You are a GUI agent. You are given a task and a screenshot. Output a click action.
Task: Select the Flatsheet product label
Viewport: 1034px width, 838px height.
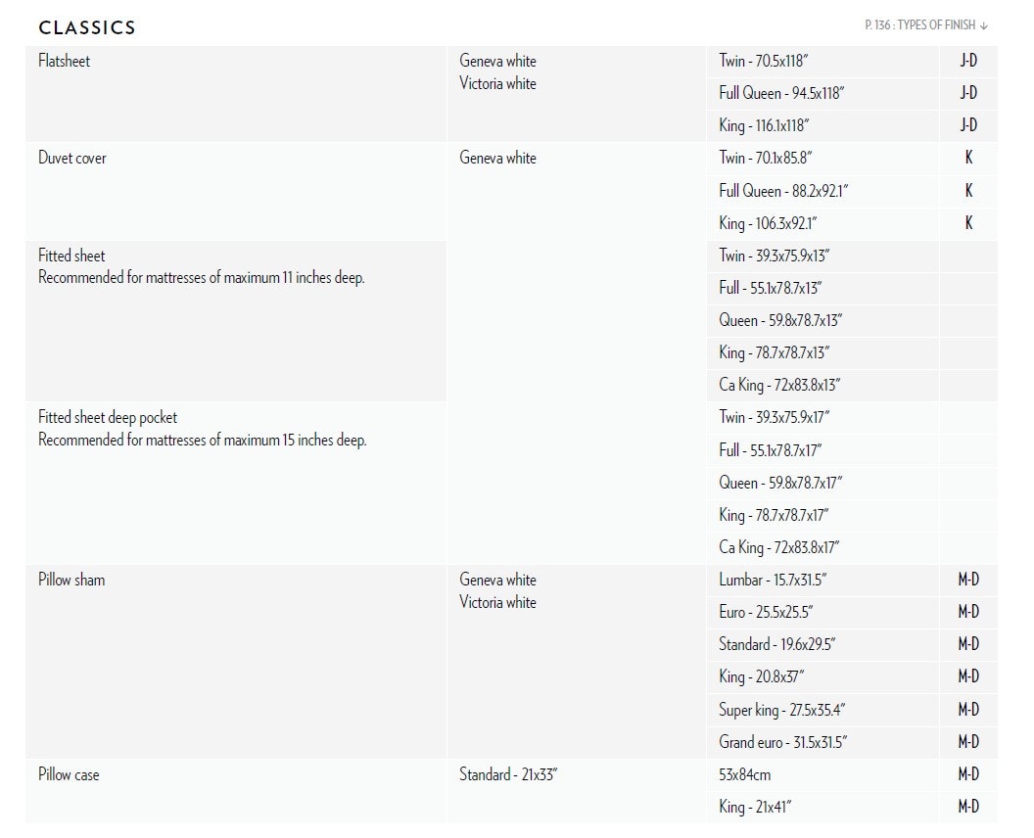tap(64, 61)
